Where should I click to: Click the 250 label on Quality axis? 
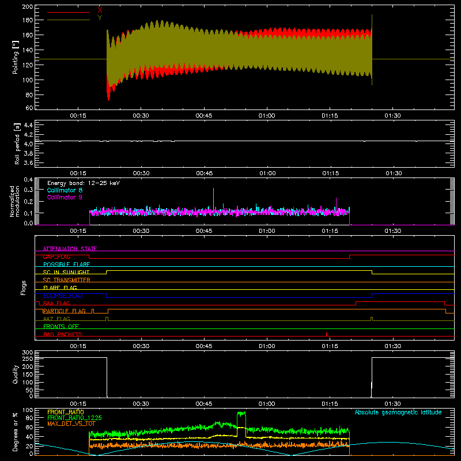point(28,358)
